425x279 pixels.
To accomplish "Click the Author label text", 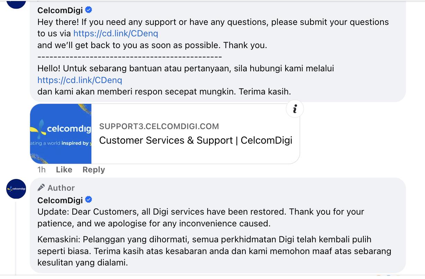I will [61, 188].
